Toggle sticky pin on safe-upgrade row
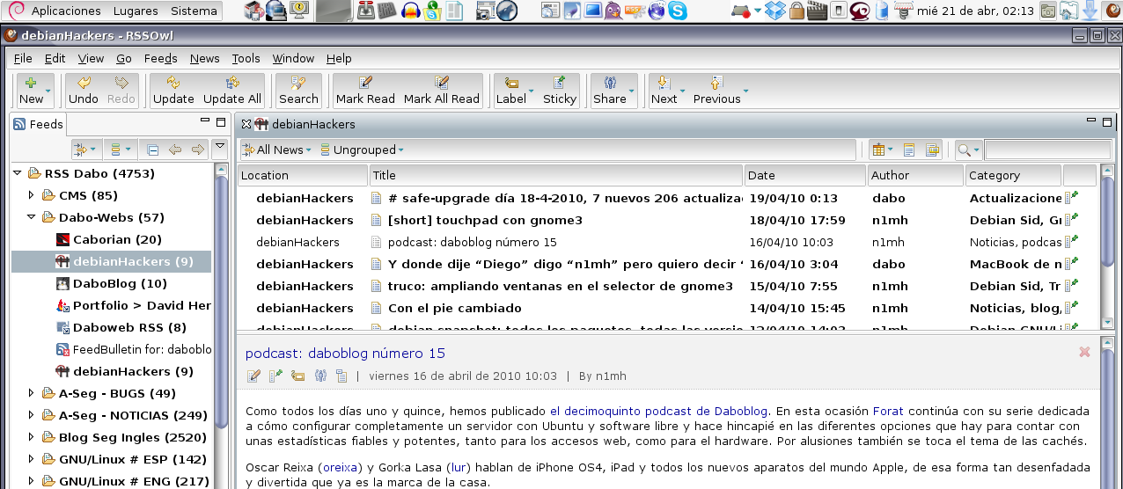1123x489 pixels. tap(1072, 198)
